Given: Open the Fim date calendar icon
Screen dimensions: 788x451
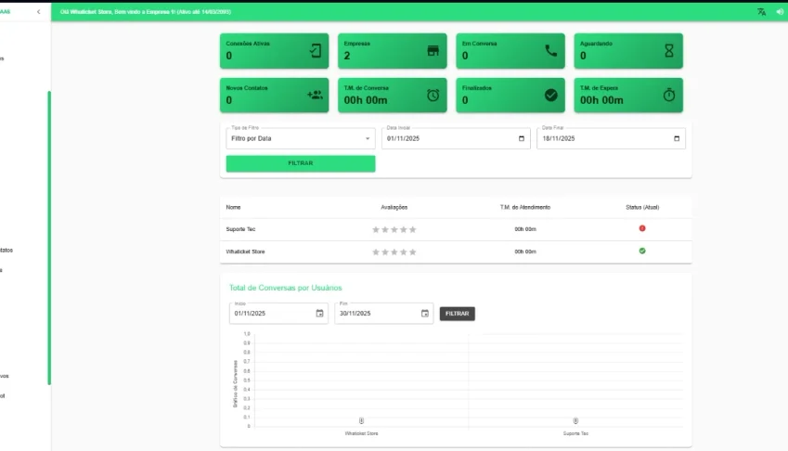Looking at the screenshot, I should [x=425, y=314].
